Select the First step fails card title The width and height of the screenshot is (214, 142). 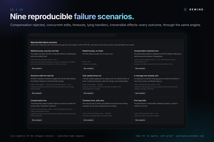pyautogui.click(x=140, y=100)
